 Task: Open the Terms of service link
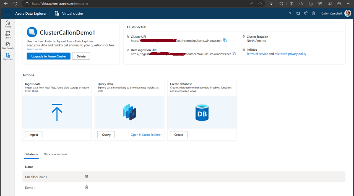257,54
